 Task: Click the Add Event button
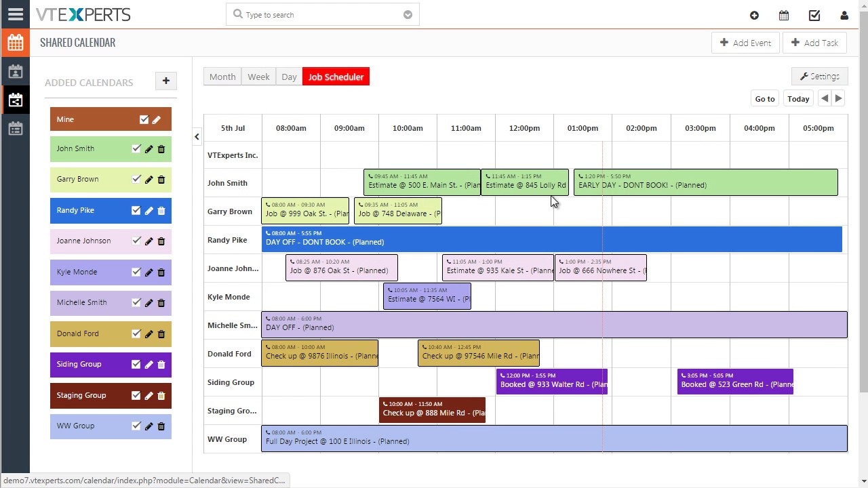point(745,43)
